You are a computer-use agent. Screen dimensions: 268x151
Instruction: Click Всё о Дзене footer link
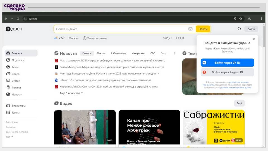click(12, 122)
